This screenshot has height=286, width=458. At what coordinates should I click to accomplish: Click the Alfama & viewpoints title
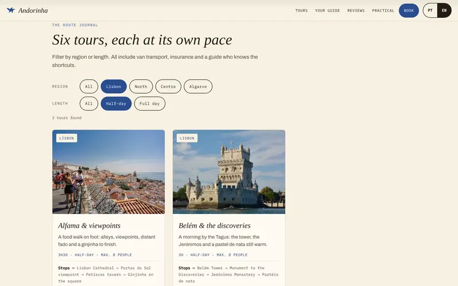click(x=89, y=225)
